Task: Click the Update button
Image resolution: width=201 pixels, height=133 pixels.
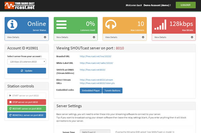Action: click(27, 71)
